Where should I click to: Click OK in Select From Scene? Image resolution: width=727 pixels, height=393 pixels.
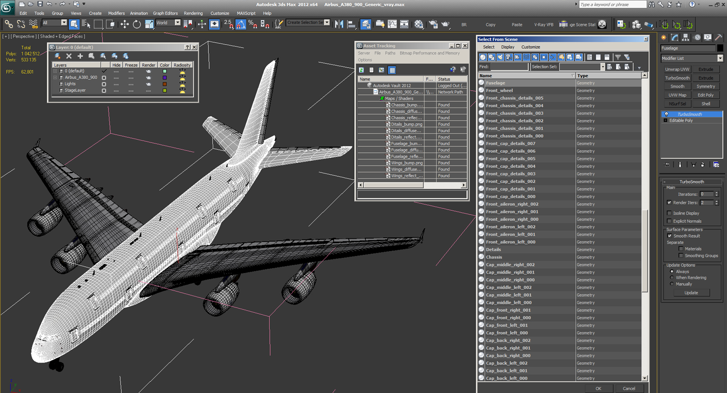(598, 388)
